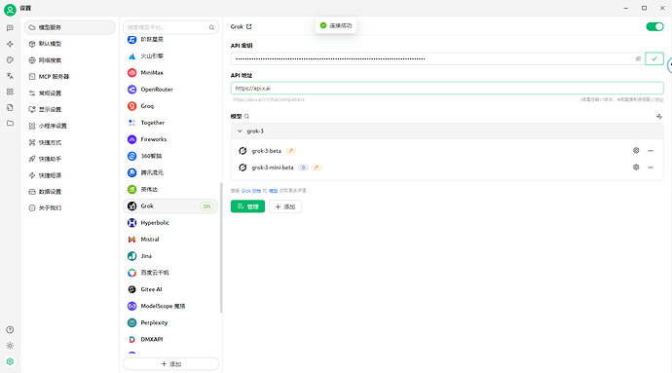Click 添加 button beside 管理

pos(285,206)
